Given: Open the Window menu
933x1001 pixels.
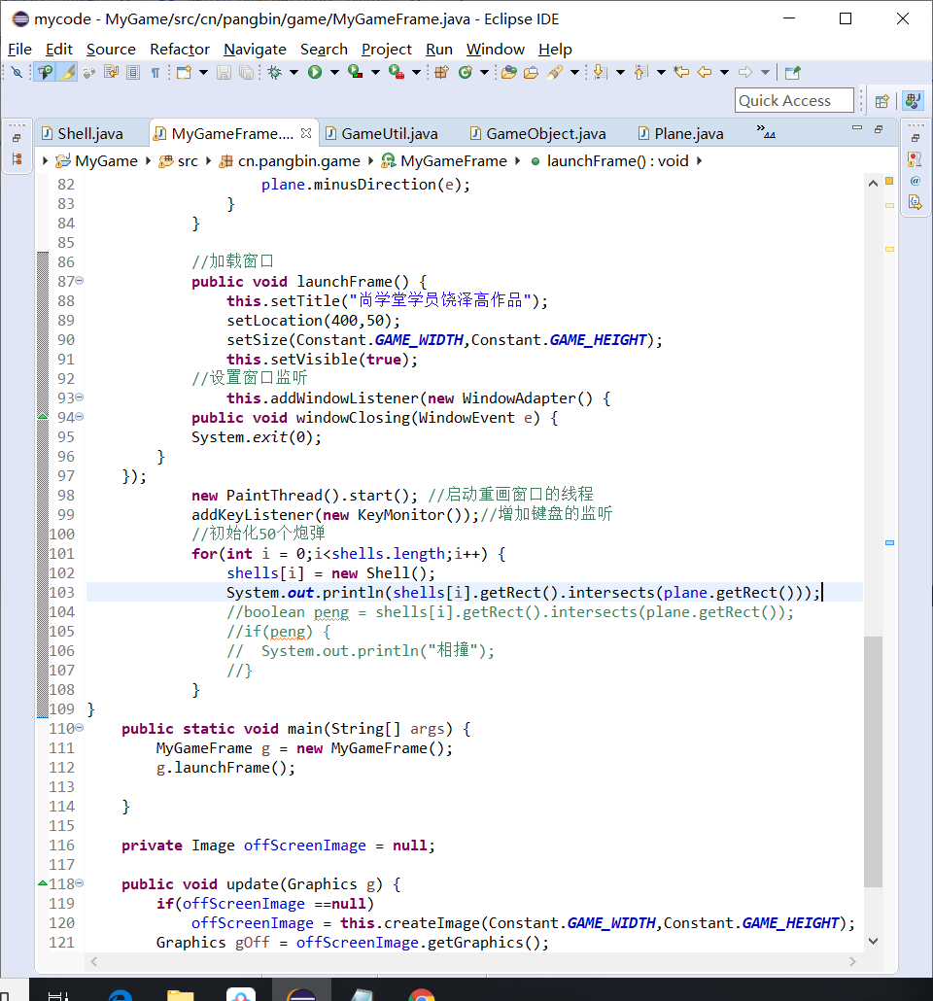Looking at the screenshot, I should [x=496, y=50].
